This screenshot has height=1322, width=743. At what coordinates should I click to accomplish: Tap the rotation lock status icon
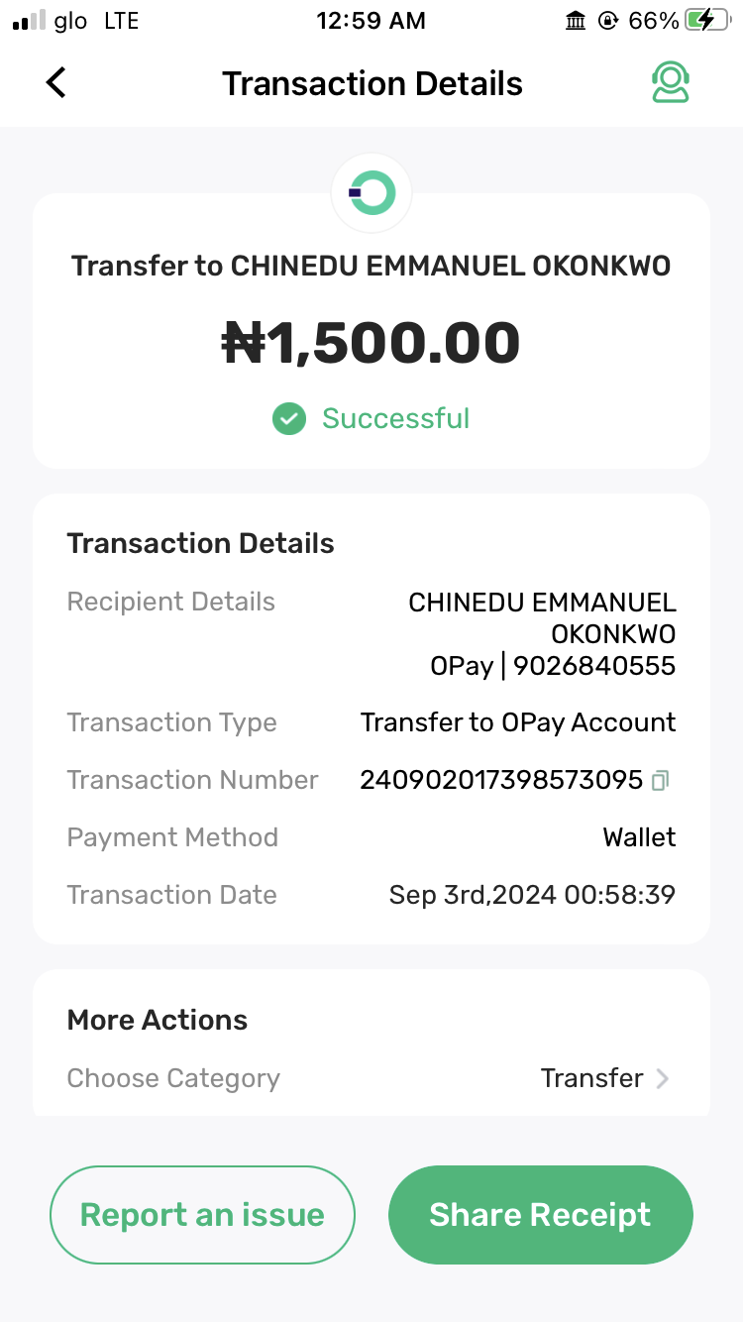click(x=607, y=21)
